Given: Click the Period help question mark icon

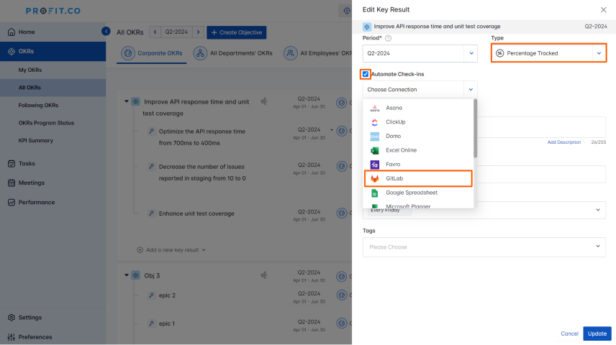Looking at the screenshot, I should point(388,38).
